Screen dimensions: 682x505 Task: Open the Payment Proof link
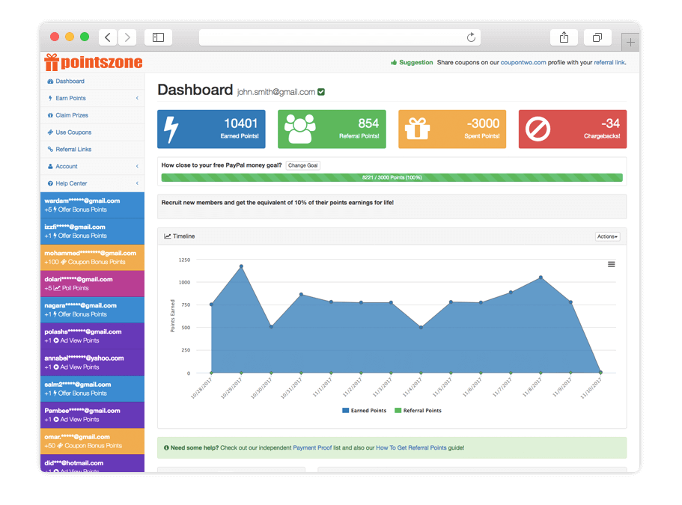coord(314,448)
